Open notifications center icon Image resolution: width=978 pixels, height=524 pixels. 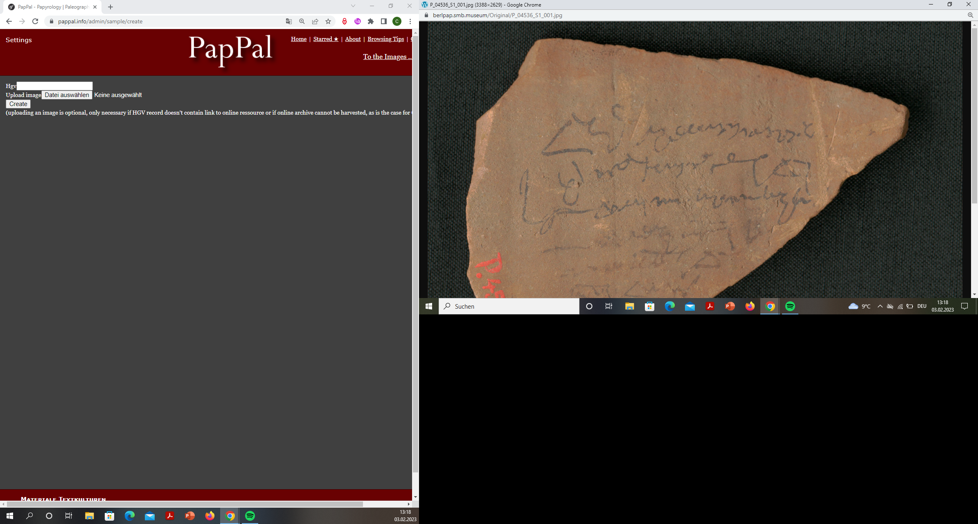[964, 306]
